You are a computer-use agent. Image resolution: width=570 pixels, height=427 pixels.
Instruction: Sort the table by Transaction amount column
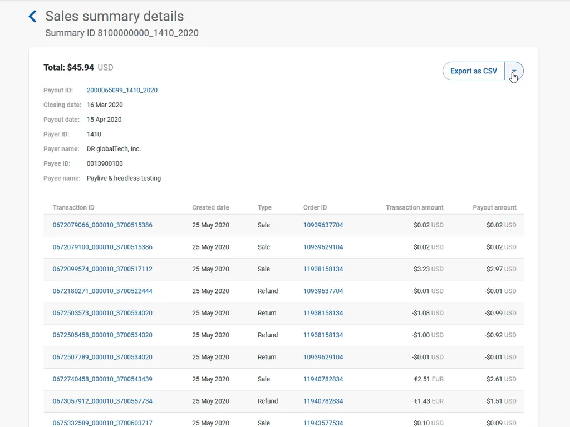(414, 207)
